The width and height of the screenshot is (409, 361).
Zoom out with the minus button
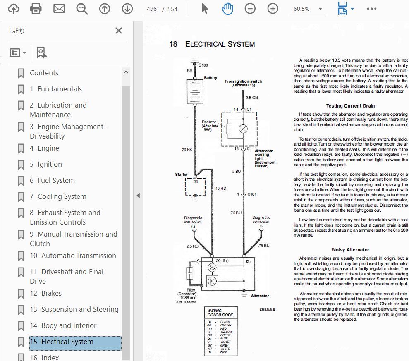click(x=250, y=9)
